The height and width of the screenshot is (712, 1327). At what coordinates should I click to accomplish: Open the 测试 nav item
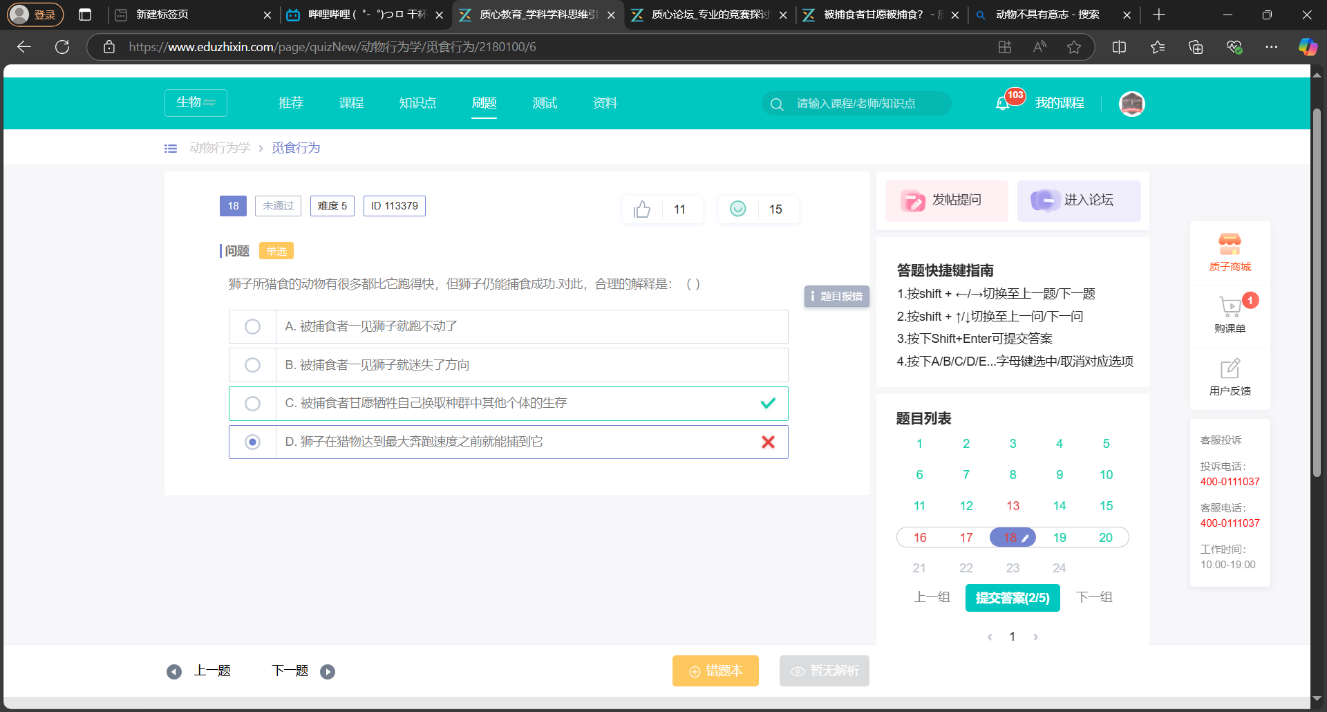pyautogui.click(x=545, y=103)
